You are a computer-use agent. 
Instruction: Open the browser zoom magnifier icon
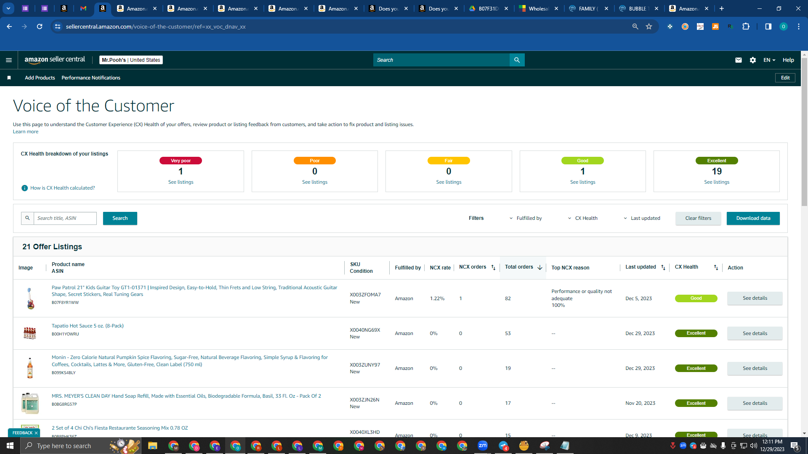(x=635, y=26)
